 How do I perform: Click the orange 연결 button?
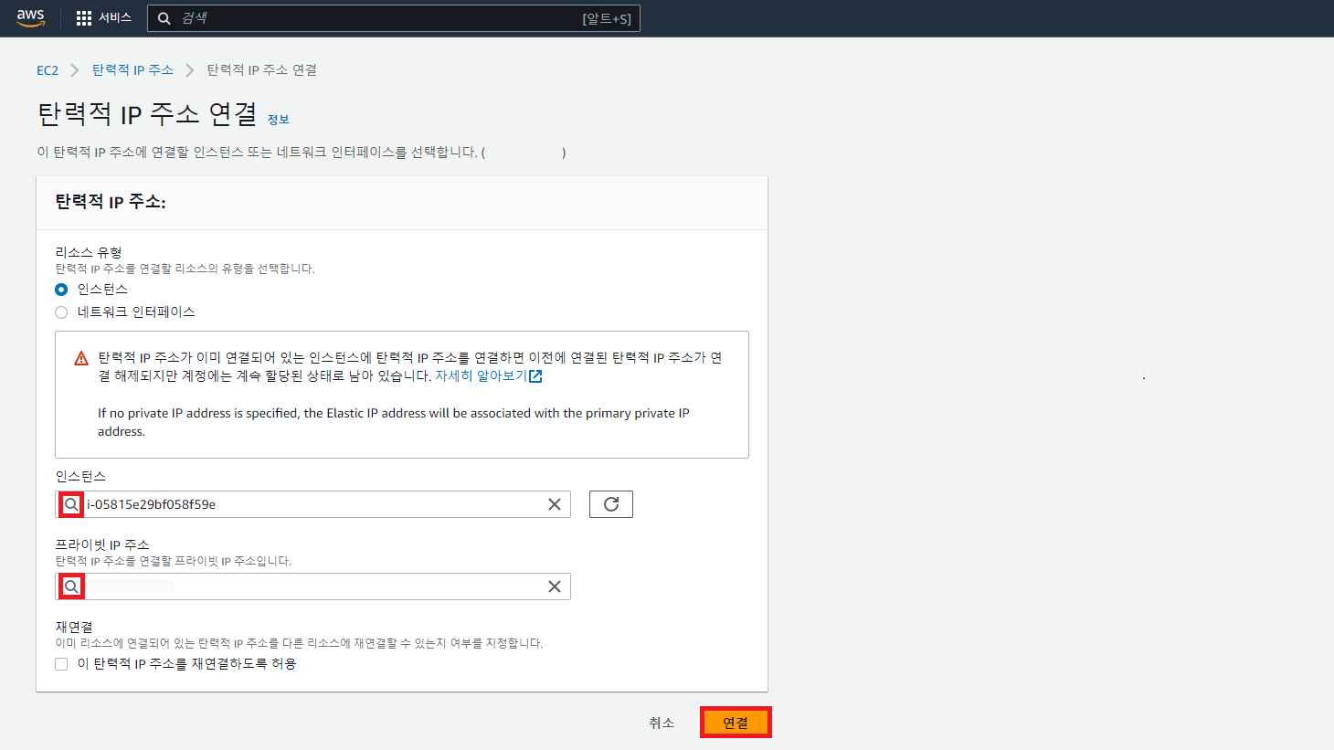tap(736, 723)
